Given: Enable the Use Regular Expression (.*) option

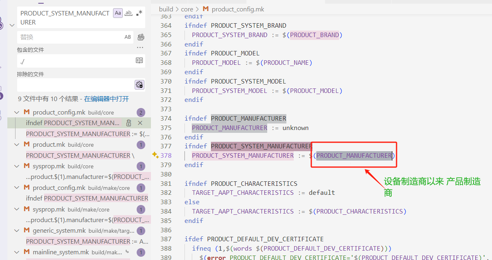Looking at the screenshot, I should tap(139, 13).
